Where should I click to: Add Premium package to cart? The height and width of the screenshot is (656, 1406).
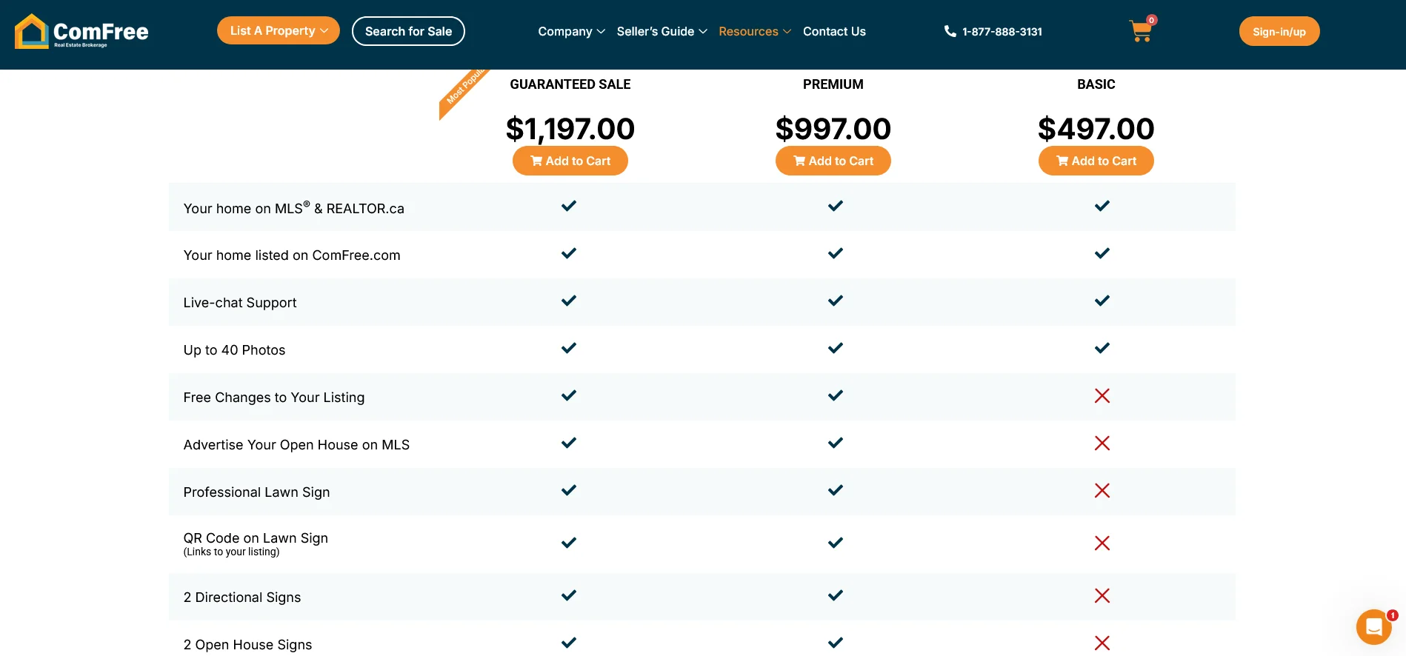click(833, 161)
